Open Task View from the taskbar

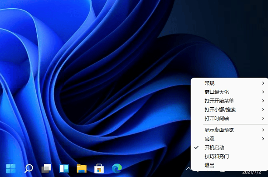[x=46, y=168]
